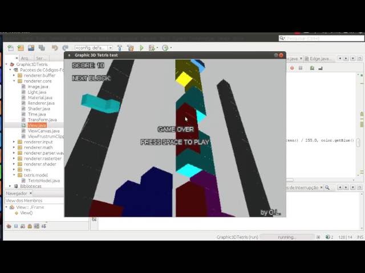The width and height of the screenshot is (365, 273).
Task: Select Renderer.java in project tree
Action: pos(41,103)
